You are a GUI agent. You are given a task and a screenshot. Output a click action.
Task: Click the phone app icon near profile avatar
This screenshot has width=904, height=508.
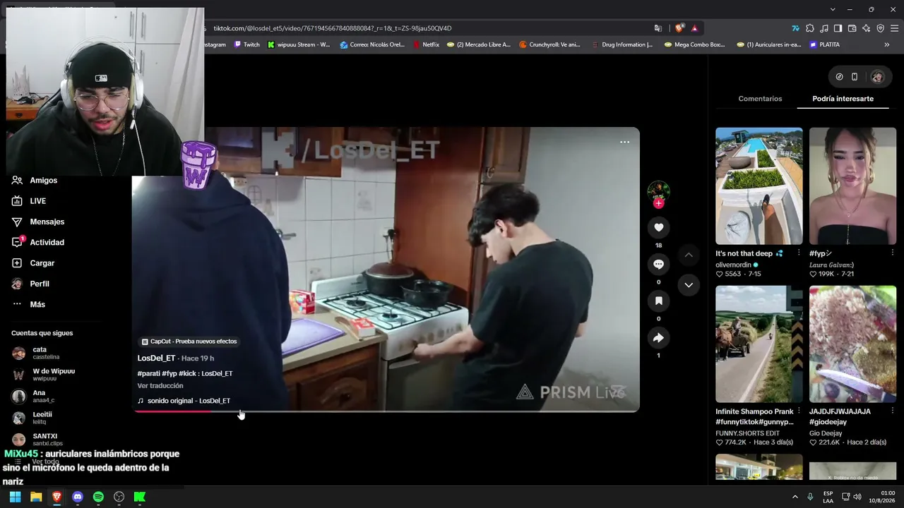click(x=855, y=77)
